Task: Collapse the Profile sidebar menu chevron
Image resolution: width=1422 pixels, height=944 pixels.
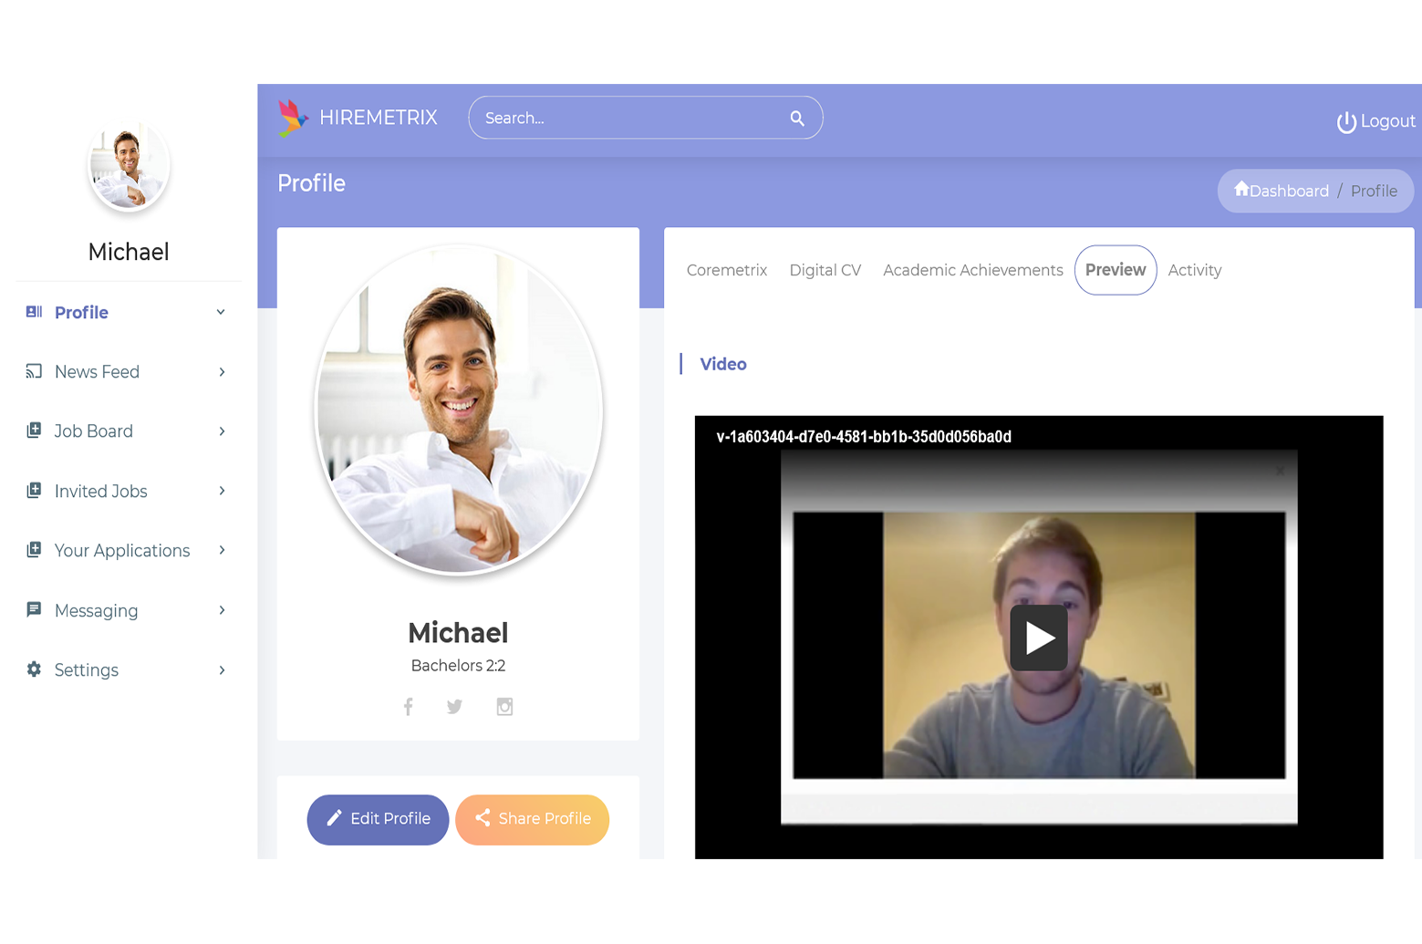Action: [x=221, y=312]
